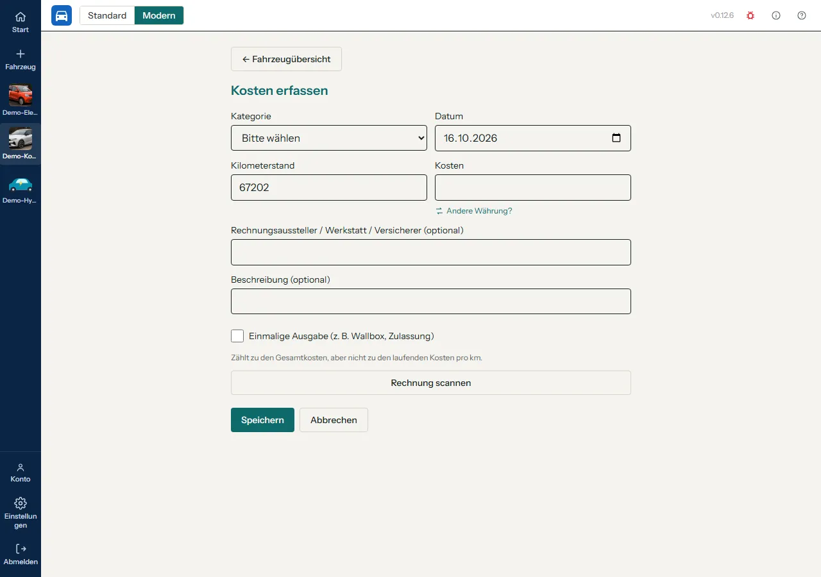The width and height of the screenshot is (821, 577).
Task: Click the Datum field showing 16.10.2026
Action: [x=533, y=138]
